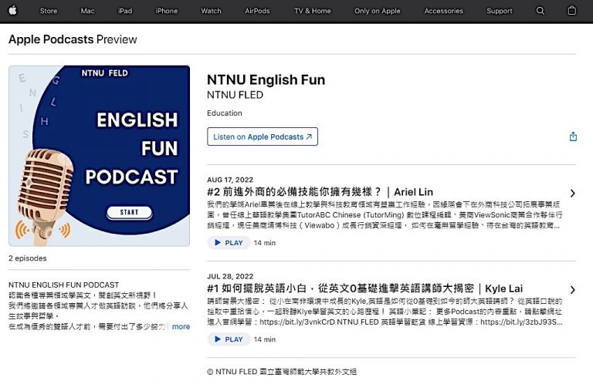
Task: Open the Only on Apple menu
Action: pyautogui.click(x=377, y=11)
